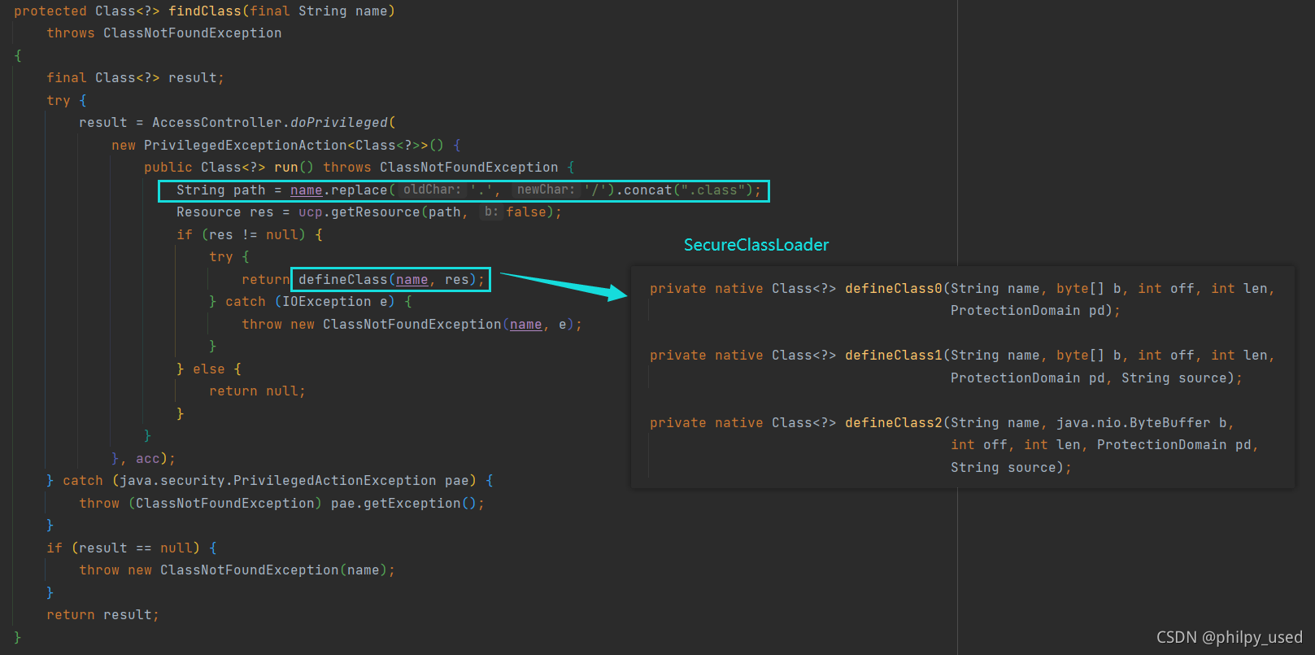This screenshot has width=1315, height=655.
Task: Click the acc argument
Action: (x=147, y=458)
